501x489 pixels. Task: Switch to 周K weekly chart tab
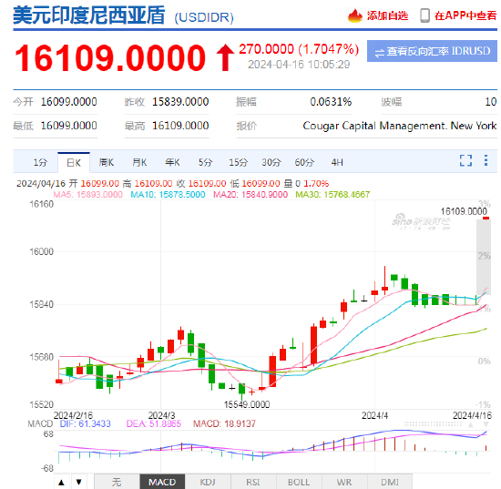[106, 163]
